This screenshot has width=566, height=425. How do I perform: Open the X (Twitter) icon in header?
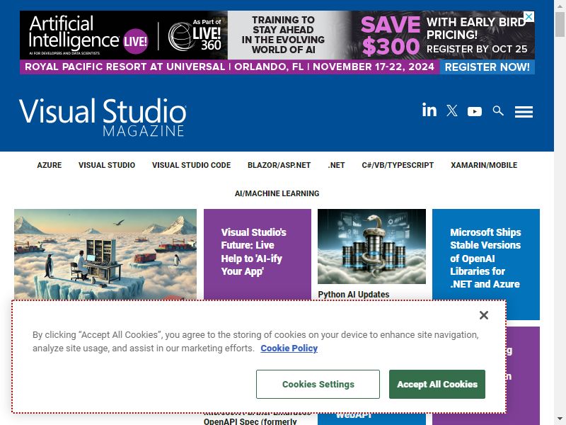pos(452,110)
